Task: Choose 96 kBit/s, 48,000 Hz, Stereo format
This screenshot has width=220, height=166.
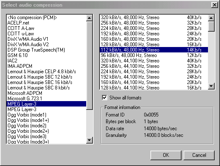Action: [154, 55]
